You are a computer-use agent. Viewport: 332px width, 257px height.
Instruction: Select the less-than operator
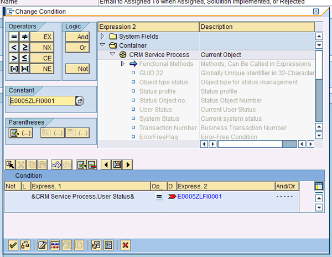tap(14, 48)
